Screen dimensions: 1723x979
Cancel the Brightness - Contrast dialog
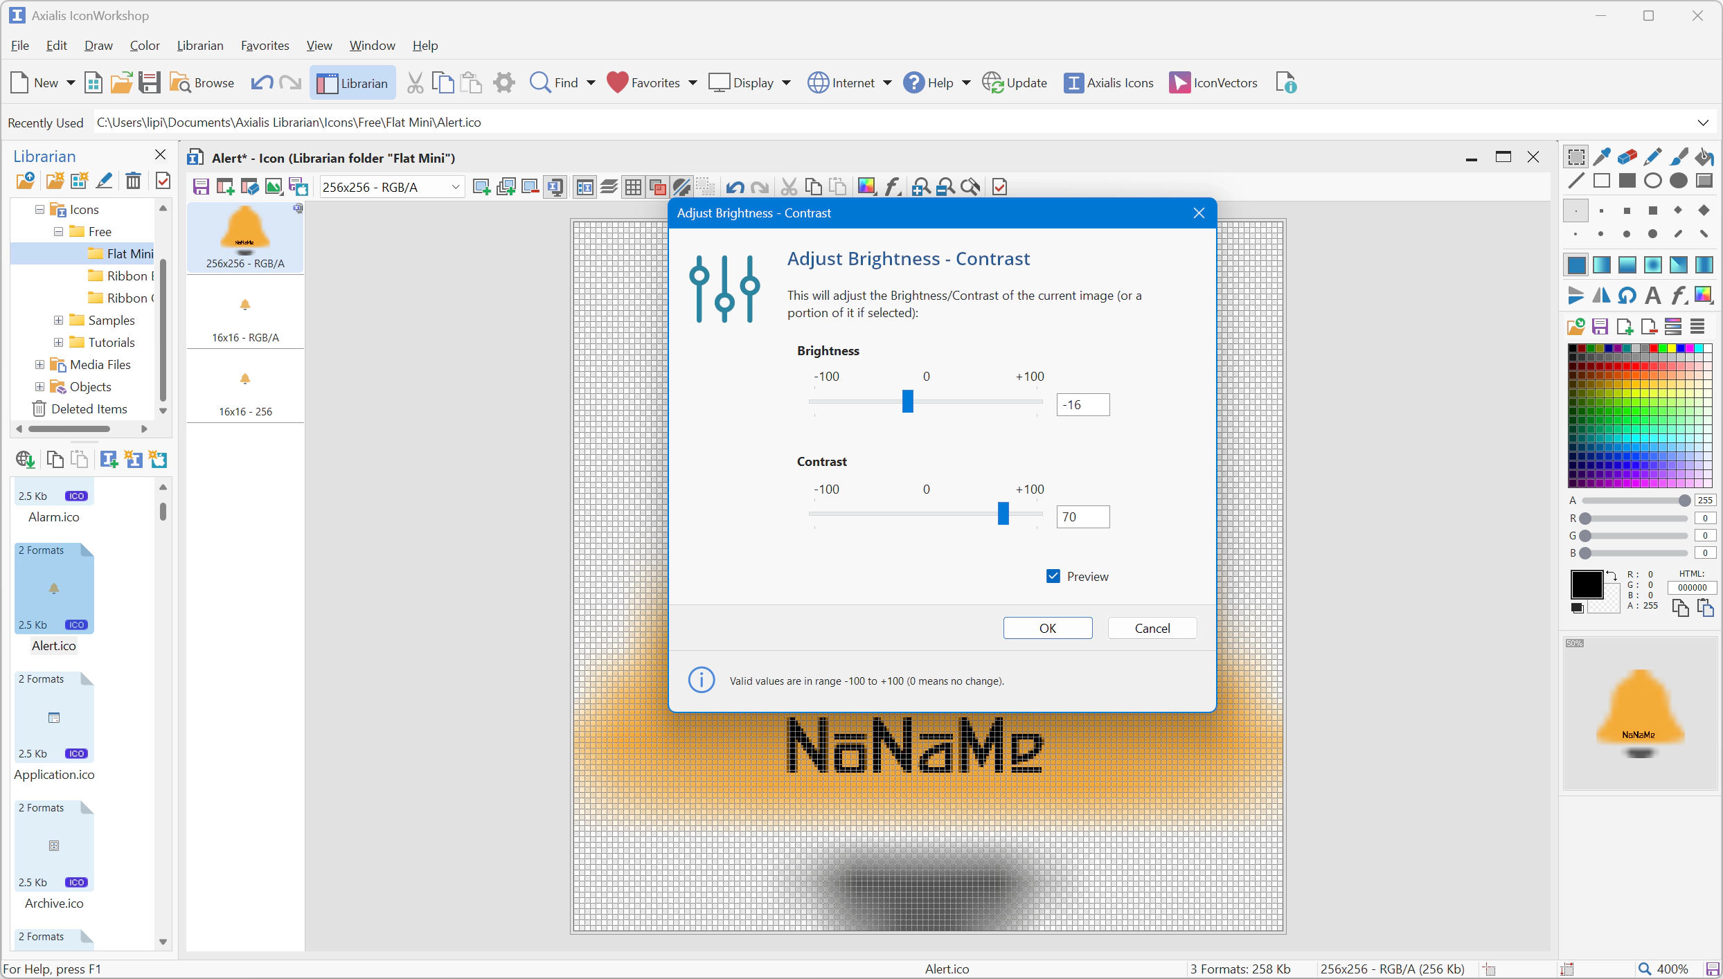[1152, 628]
